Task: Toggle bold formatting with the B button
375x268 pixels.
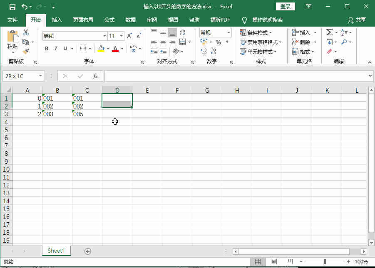Action: click(47, 49)
